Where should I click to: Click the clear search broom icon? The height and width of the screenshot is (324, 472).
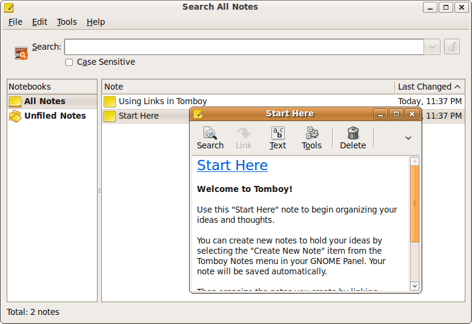point(451,47)
